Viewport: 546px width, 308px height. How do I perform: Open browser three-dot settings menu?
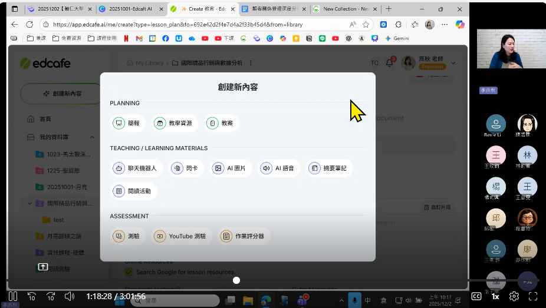pos(445,24)
